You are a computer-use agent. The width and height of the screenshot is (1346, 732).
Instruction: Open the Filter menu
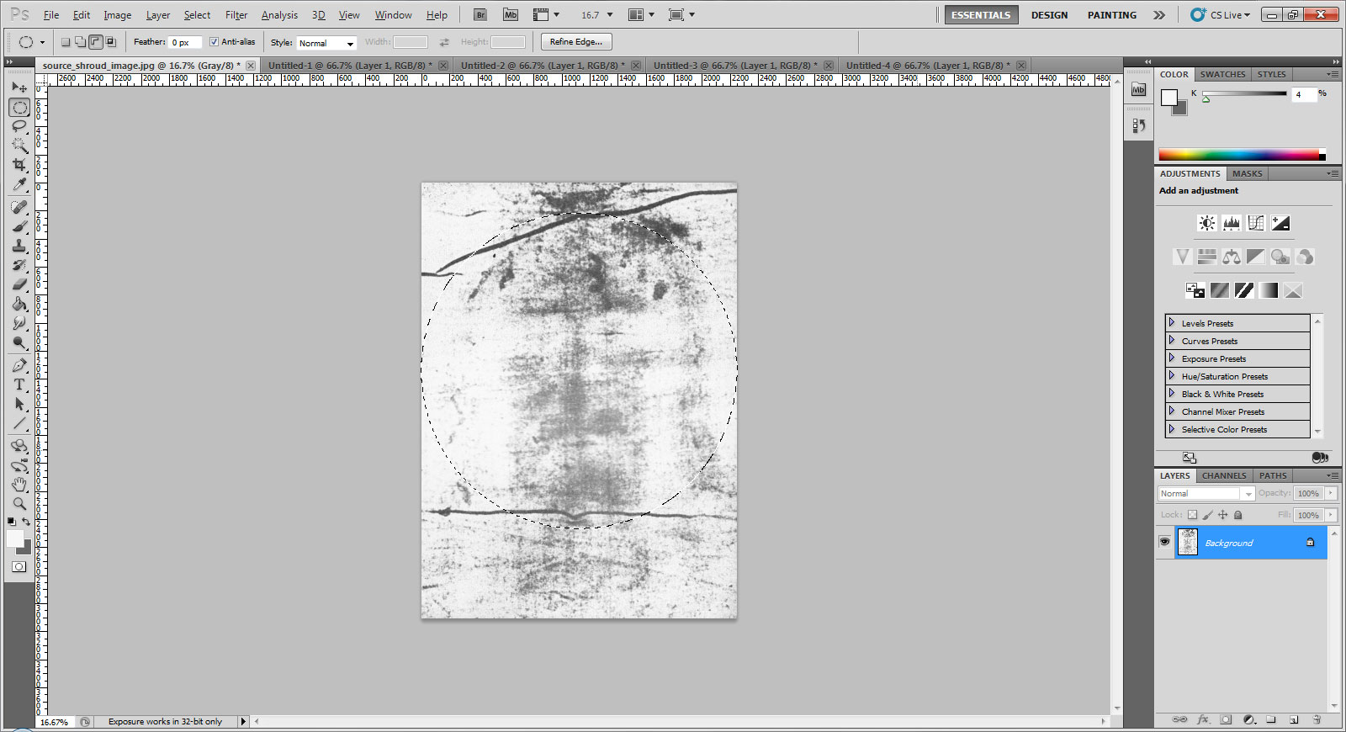[x=236, y=15]
